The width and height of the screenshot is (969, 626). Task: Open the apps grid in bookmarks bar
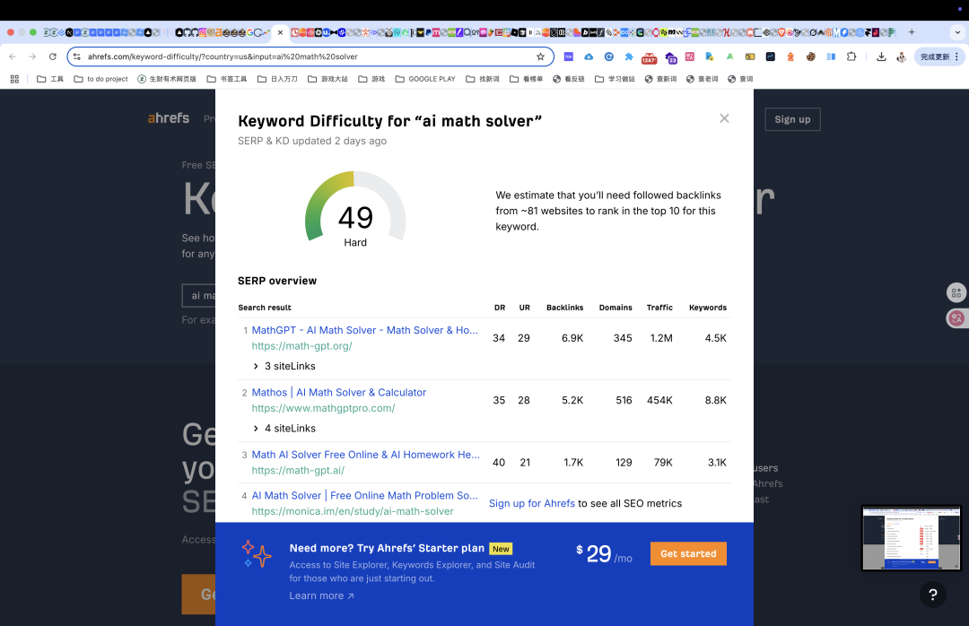[x=15, y=79]
